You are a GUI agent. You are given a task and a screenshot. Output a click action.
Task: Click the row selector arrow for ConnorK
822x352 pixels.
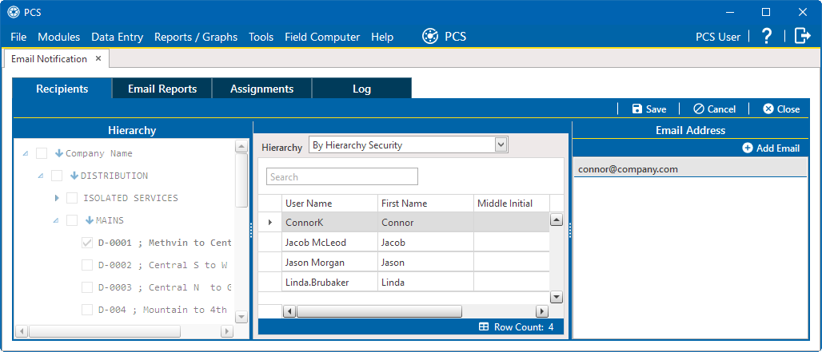coord(270,222)
